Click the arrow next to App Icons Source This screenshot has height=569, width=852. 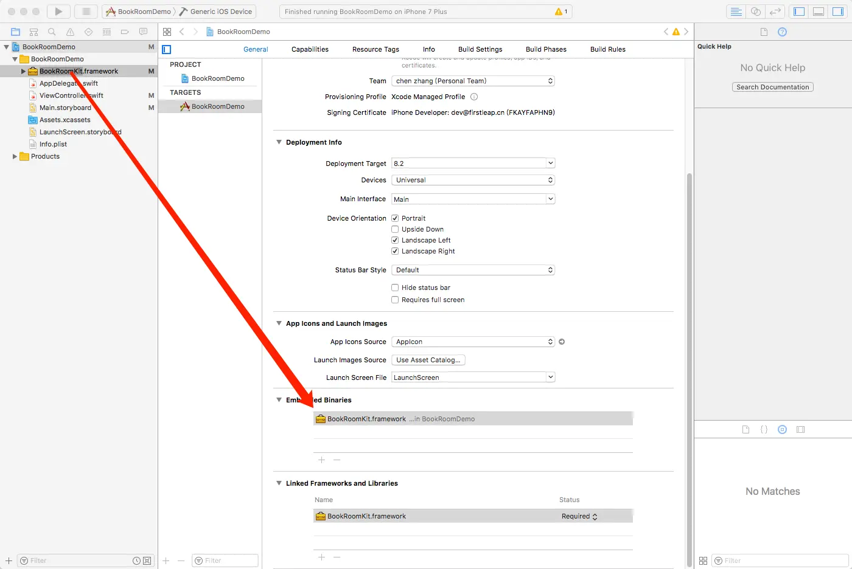point(562,342)
